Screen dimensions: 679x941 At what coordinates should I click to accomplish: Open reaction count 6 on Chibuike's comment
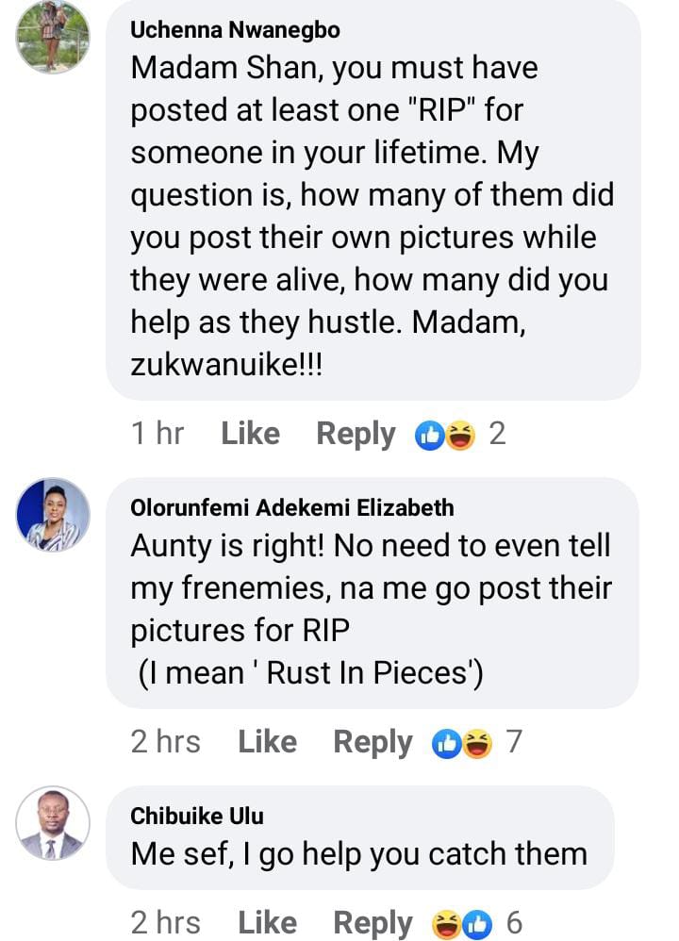514,922
